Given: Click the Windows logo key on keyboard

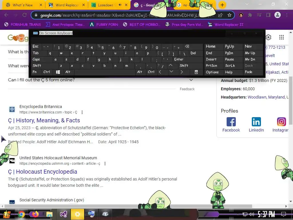Looking at the screenshot, I should point(58,72).
